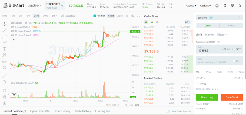
Task: Toggle percent scale on chart
Action: (126, 105)
